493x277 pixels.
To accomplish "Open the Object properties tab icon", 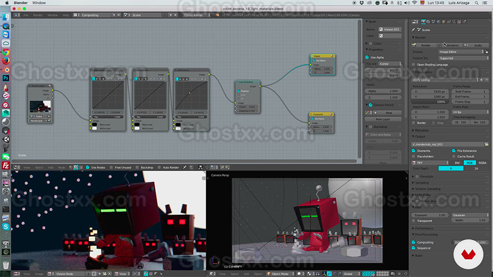I will pyautogui.click(x=444, y=22).
